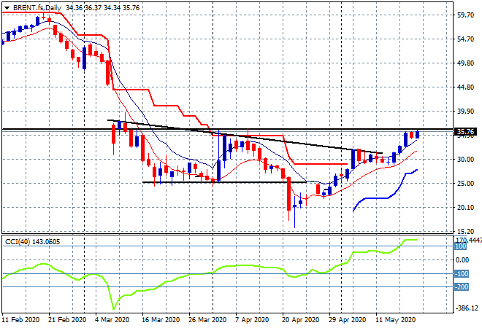
Task: Select the green CCI indicator line
Action: 219,275
